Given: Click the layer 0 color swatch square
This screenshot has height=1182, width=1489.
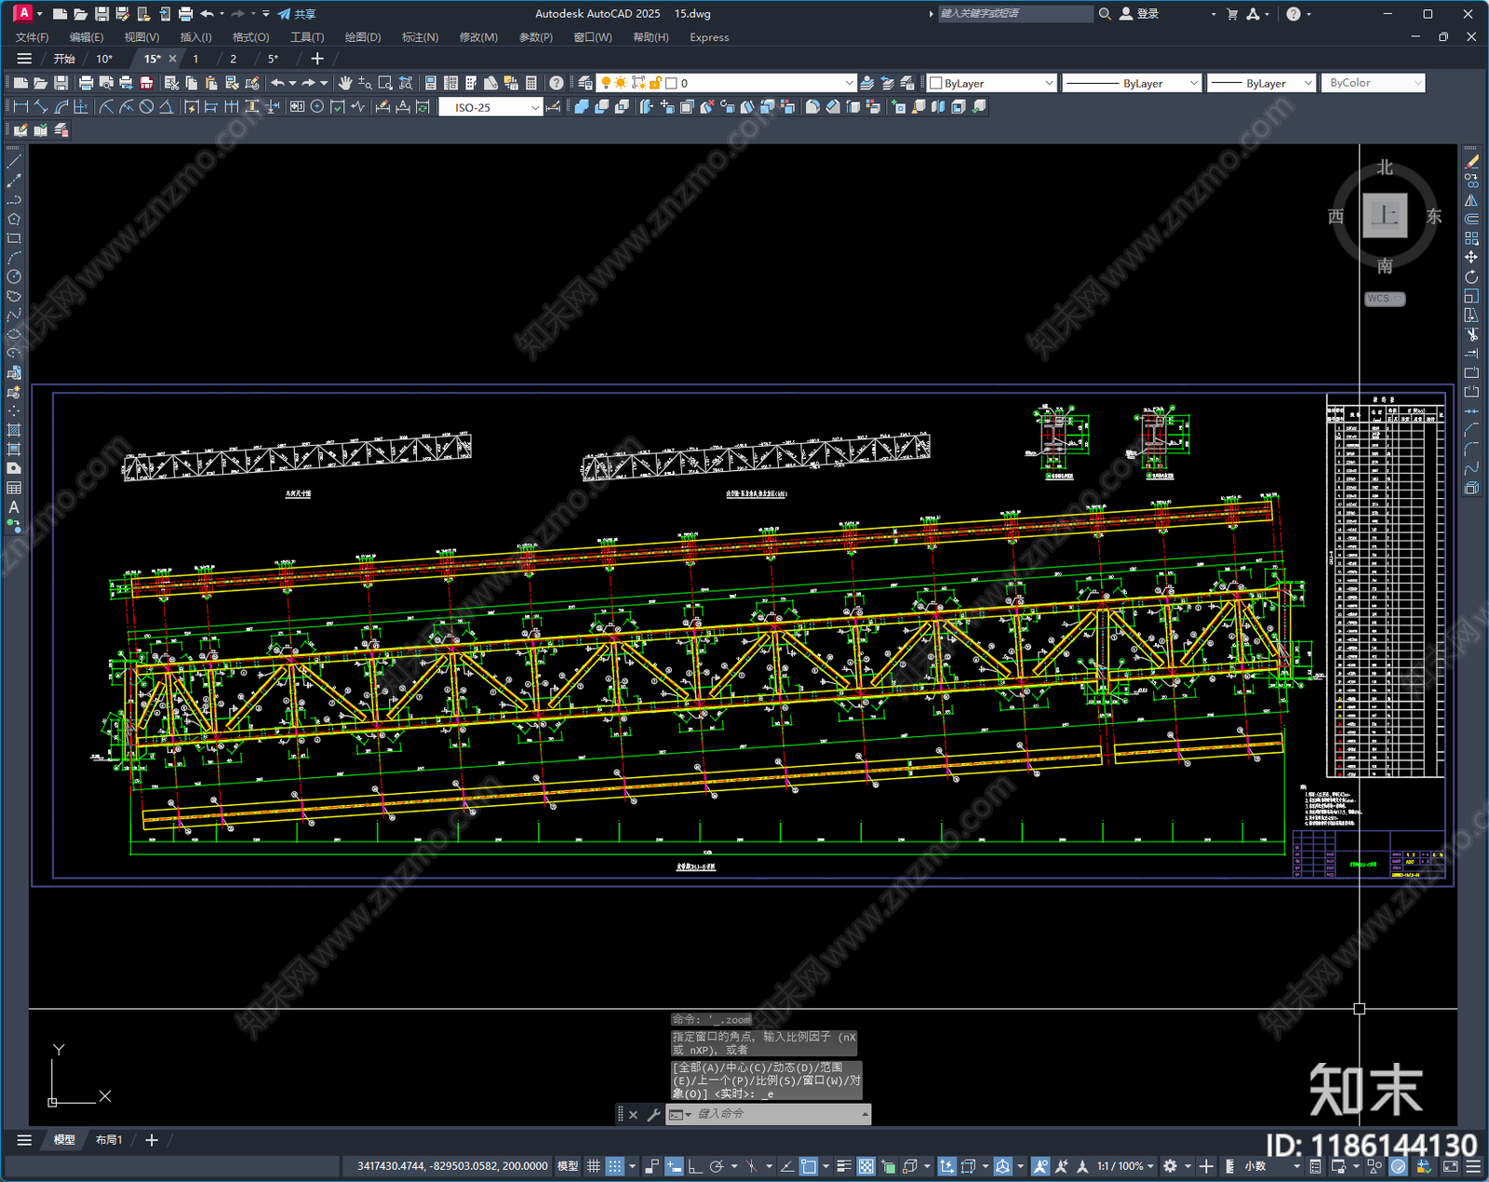Looking at the screenshot, I should 671,83.
